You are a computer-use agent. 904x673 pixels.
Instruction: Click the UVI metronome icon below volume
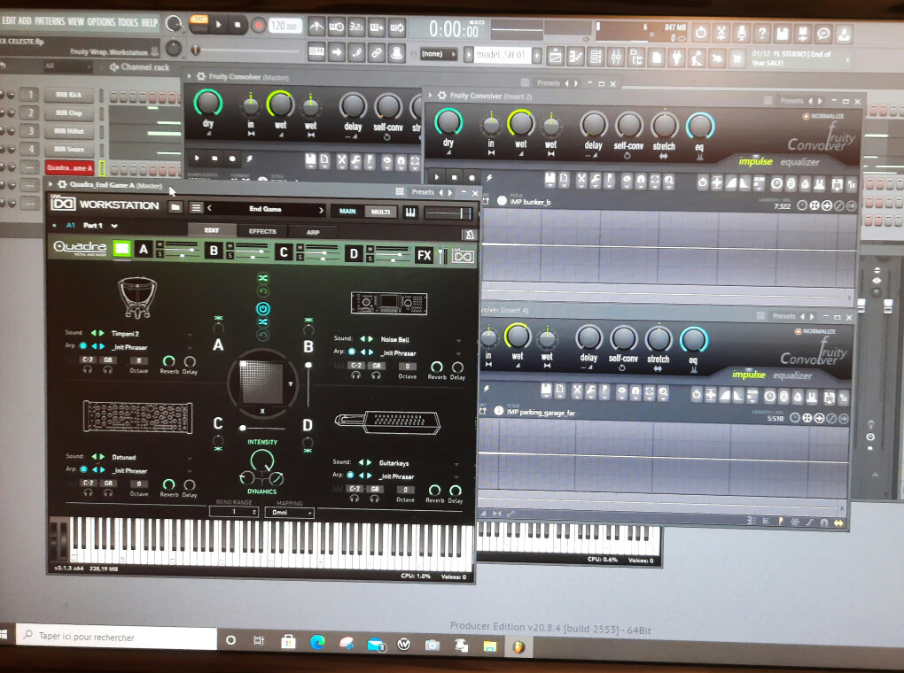[470, 235]
